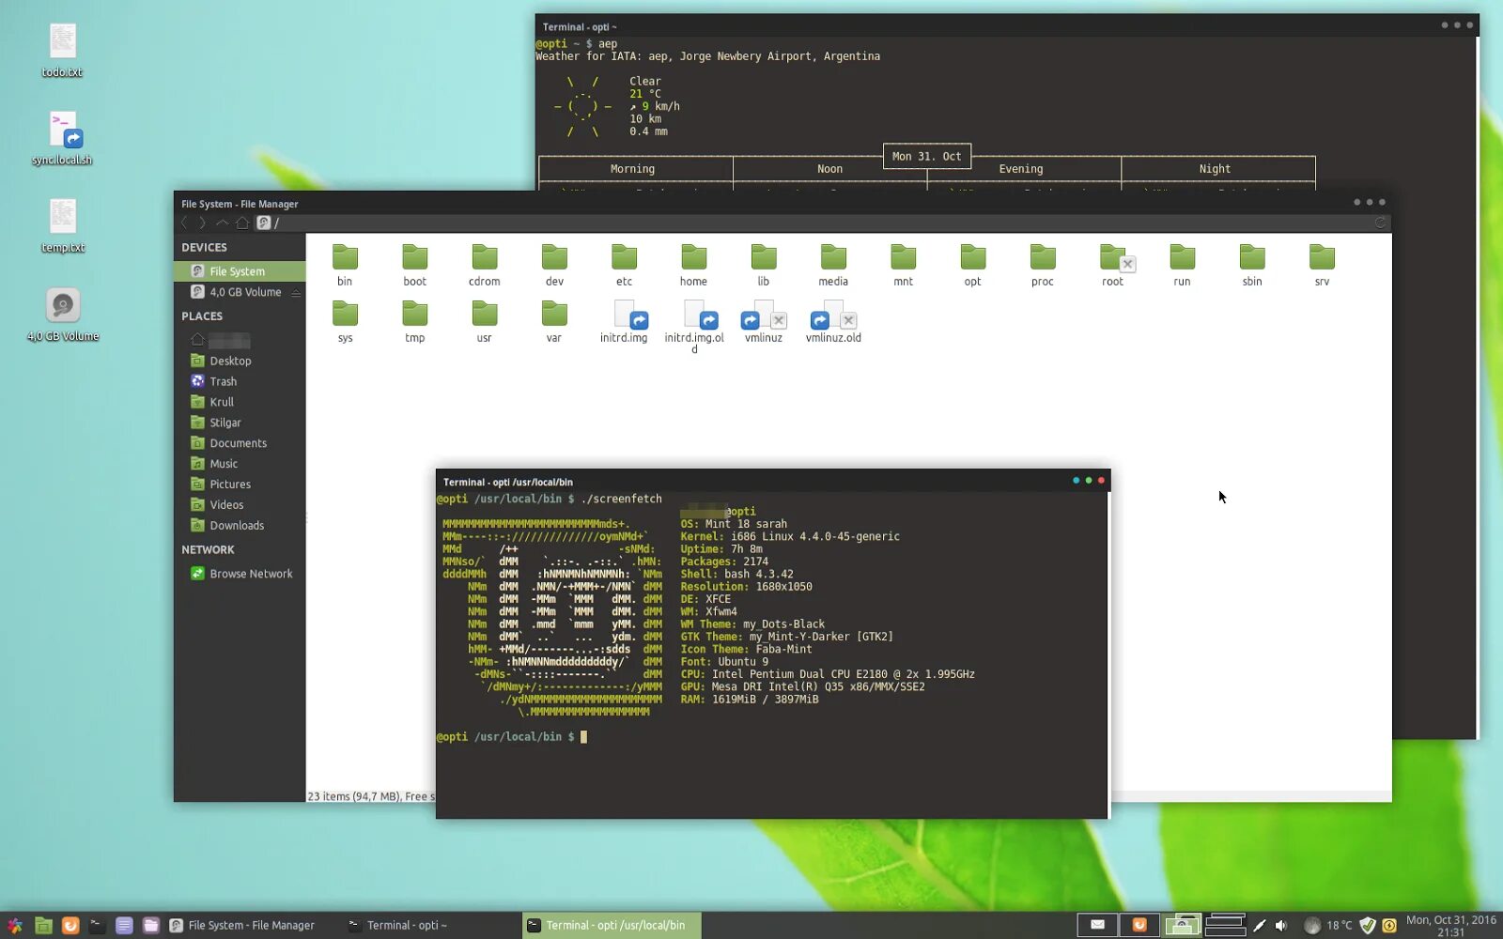Image resolution: width=1503 pixels, height=939 pixels.
Task: Select the sbin folder icon
Action: pyautogui.click(x=1252, y=257)
